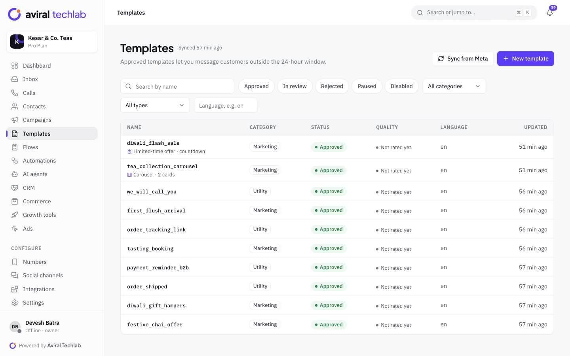Click the Inbox tray icon
This screenshot has width=570, height=356.
tap(15, 79)
